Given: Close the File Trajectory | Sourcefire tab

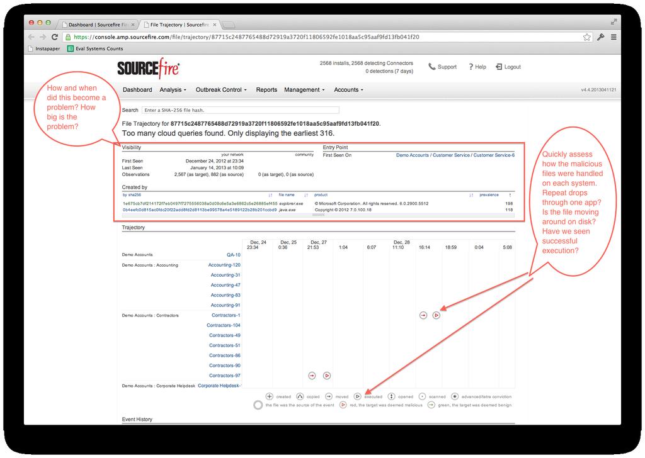Looking at the screenshot, I should (x=215, y=25).
